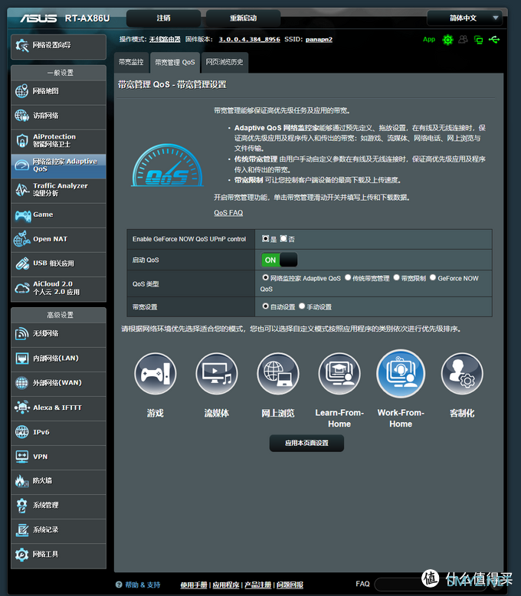521x596 pixels.
Task: Click the guest users status icon
Action: [x=463, y=39]
